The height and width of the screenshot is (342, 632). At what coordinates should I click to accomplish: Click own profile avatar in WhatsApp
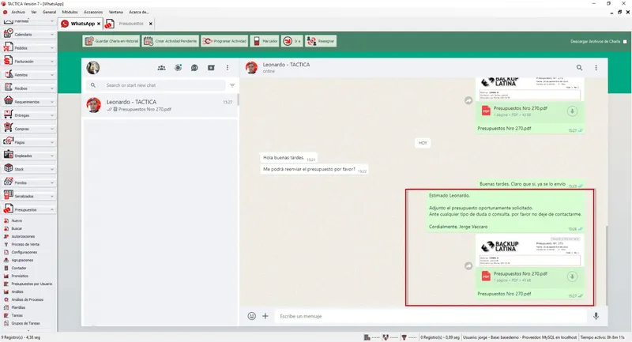[93, 68]
